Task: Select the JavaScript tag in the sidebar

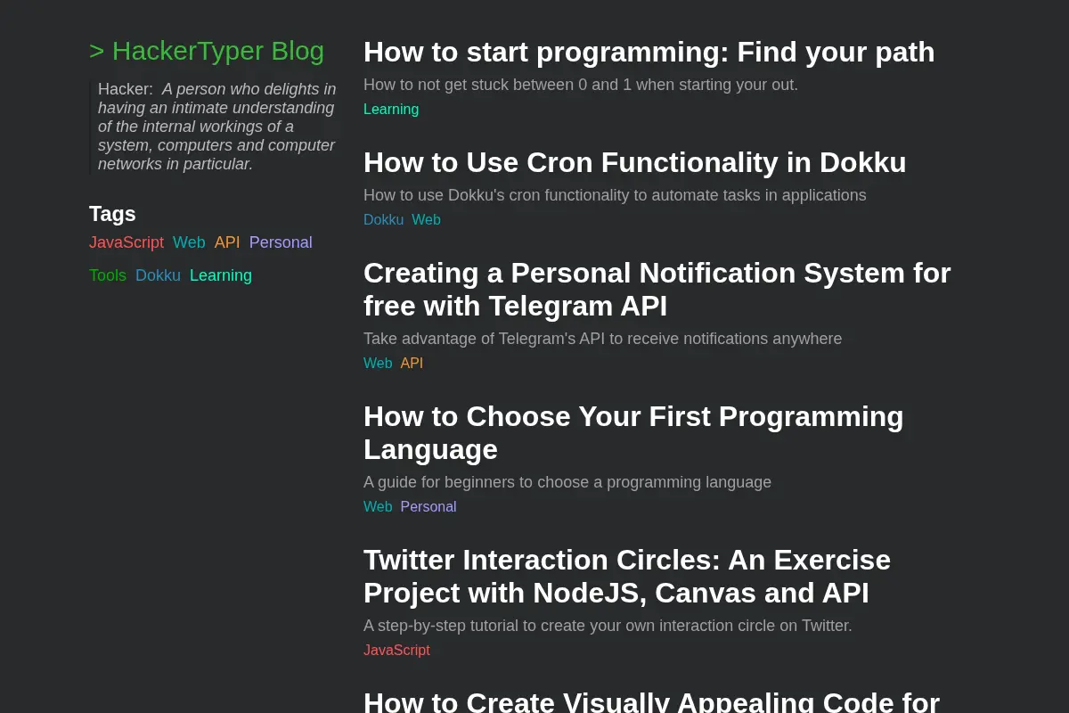Action: pos(126,242)
